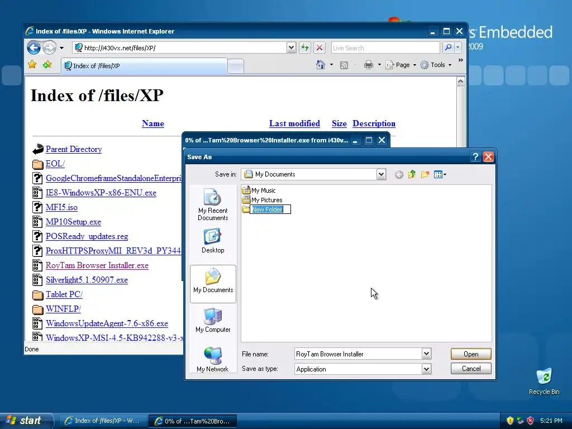This screenshot has width=572, height=429.
Task: Click the Silverlight5.1.50907.exe link
Action: pos(87,280)
